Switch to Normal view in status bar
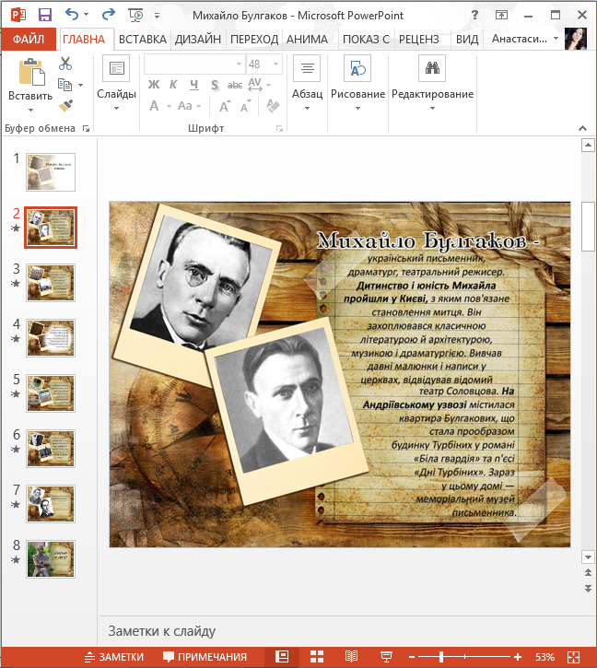Screen dimensions: 597x668 click(283, 657)
